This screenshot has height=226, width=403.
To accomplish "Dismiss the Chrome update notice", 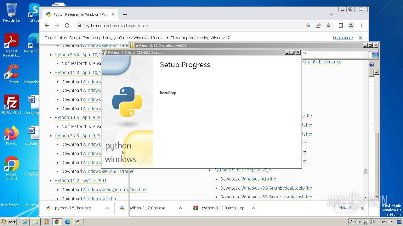I will (360, 38).
